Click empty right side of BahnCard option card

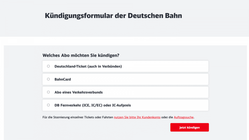174,79
